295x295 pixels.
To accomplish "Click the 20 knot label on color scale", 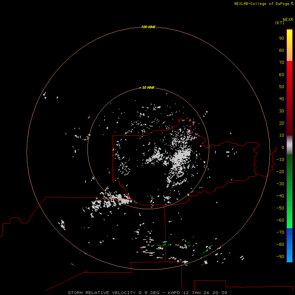I will (x=282, y=123).
